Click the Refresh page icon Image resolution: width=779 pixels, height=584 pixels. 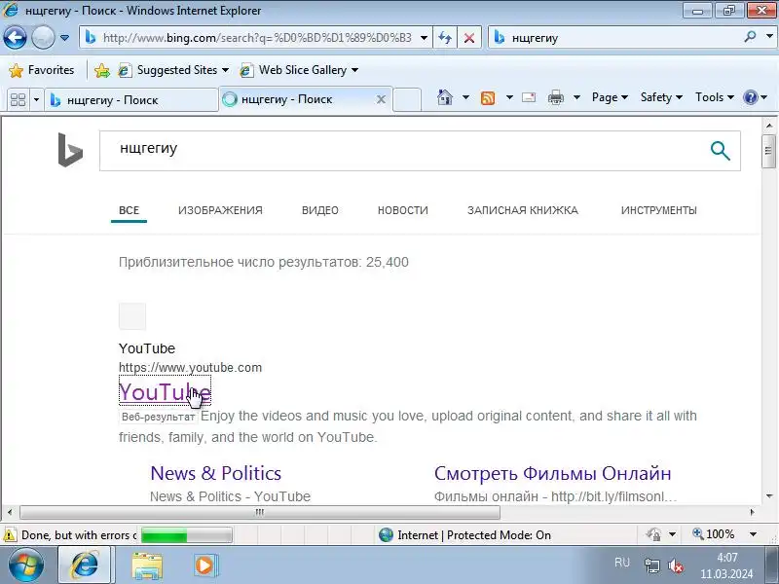coord(445,38)
